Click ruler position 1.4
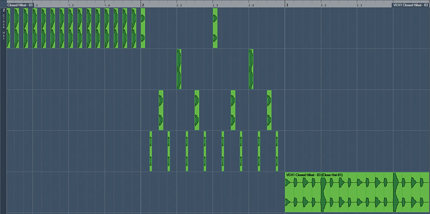Screen dimensions: 430x214 (x=107, y=5)
